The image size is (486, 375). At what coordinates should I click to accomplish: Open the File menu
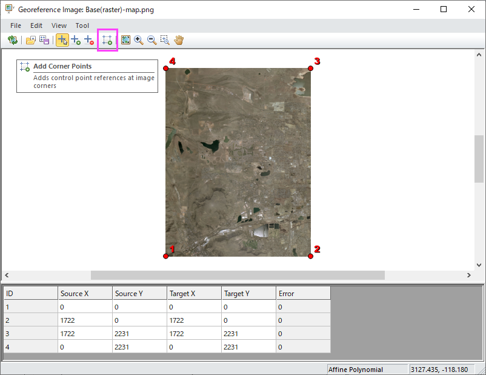(x=16, y=25)
